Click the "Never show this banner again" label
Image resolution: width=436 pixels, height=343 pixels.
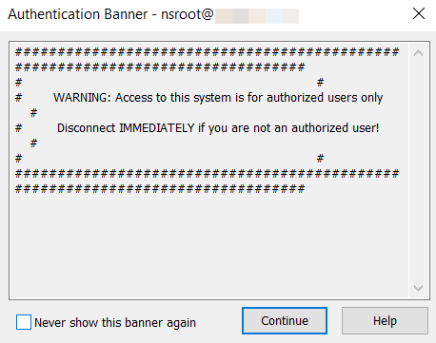tap(115, 323)
